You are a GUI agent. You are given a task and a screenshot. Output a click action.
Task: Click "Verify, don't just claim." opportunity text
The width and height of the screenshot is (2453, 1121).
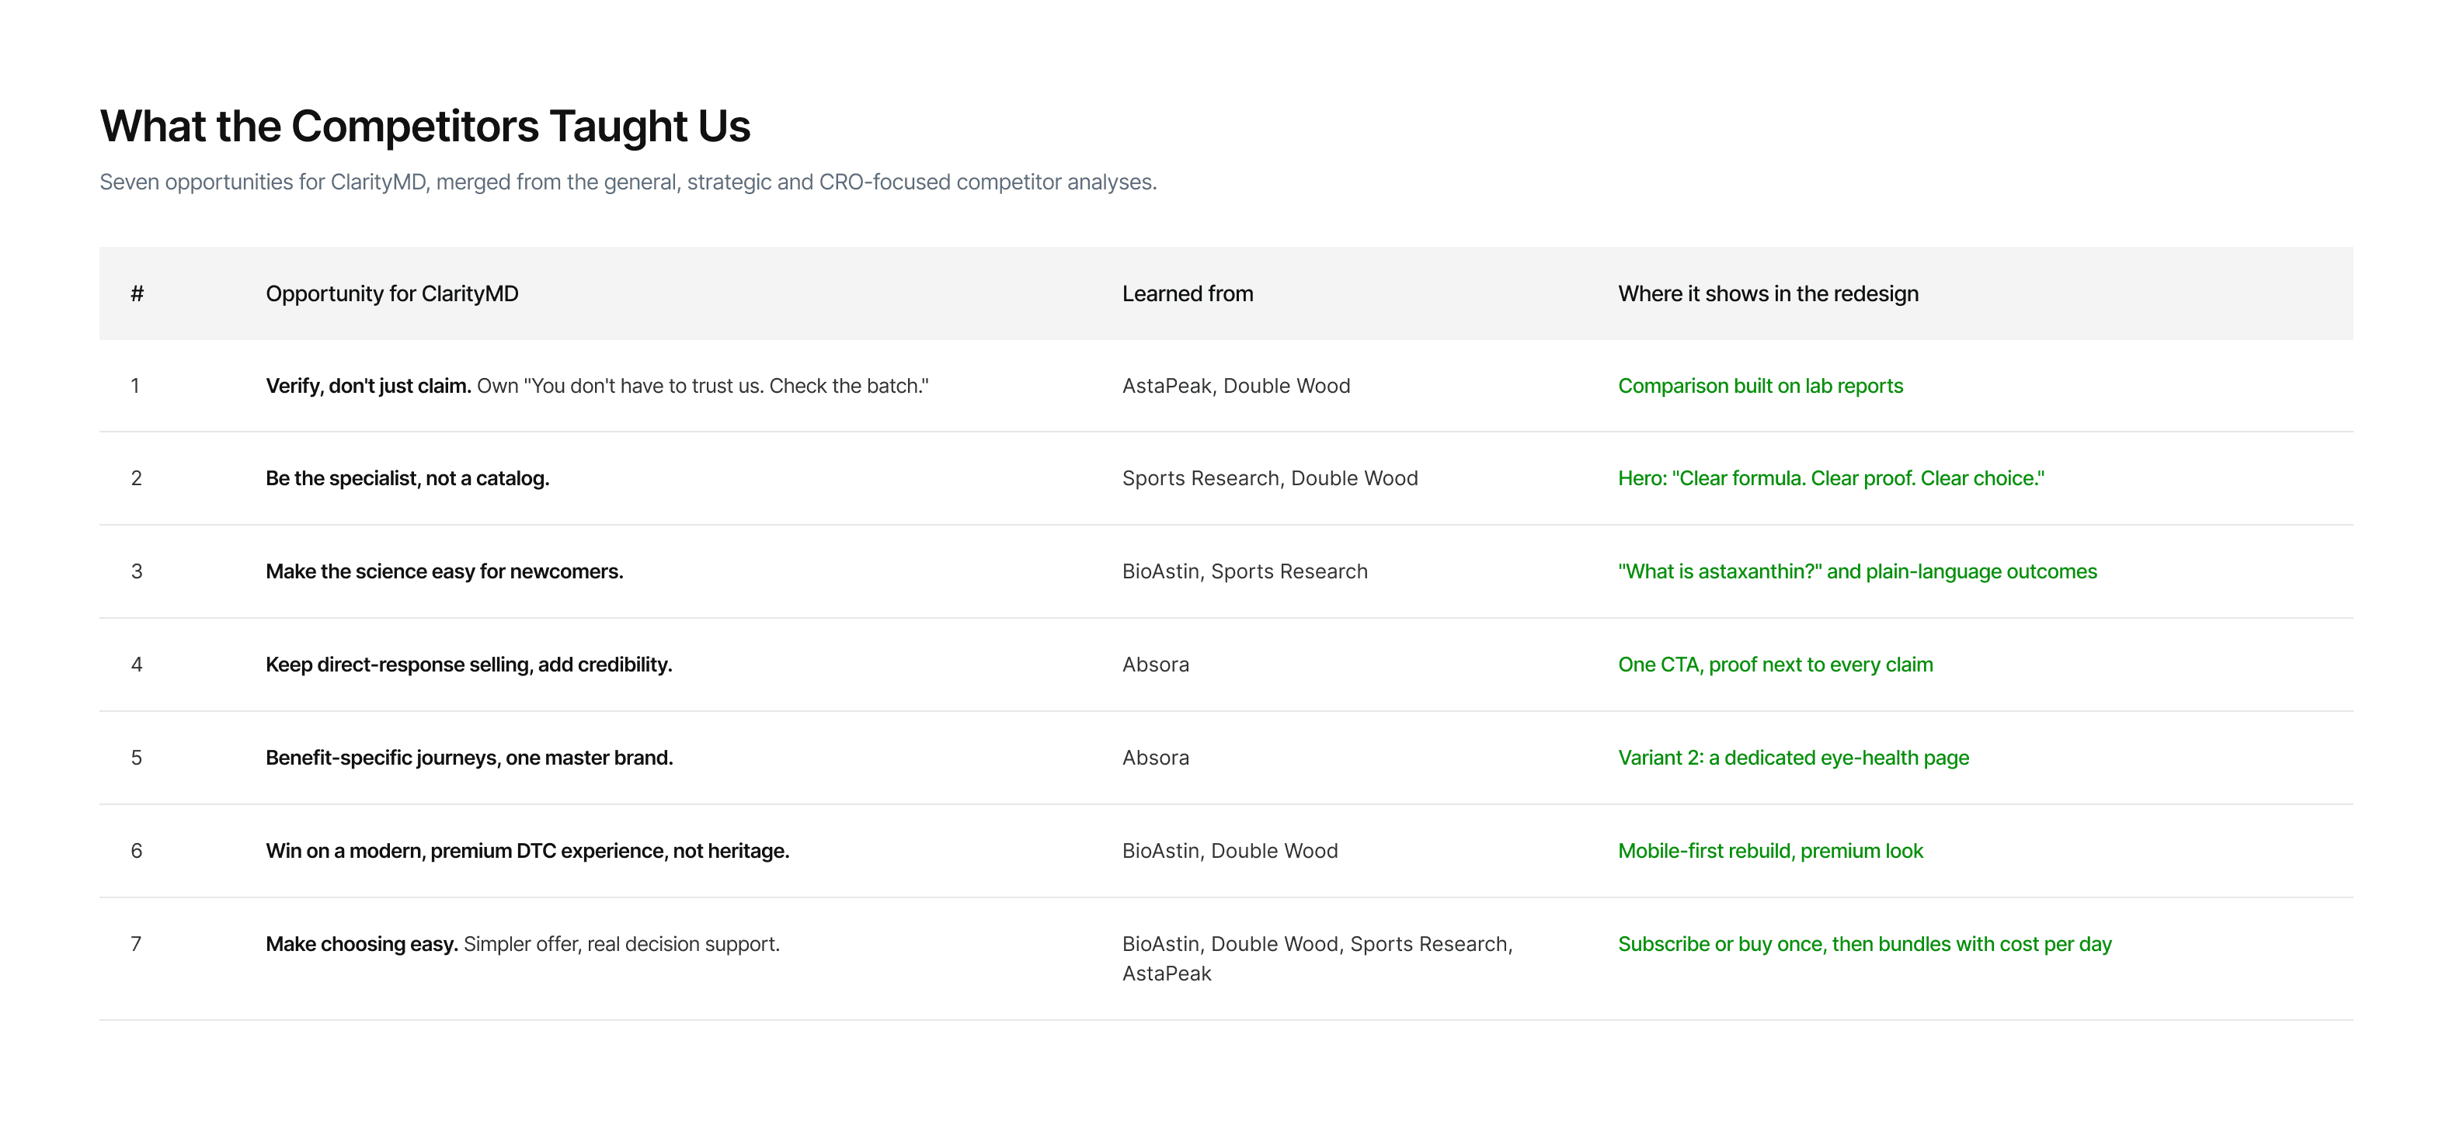point(368,387)
